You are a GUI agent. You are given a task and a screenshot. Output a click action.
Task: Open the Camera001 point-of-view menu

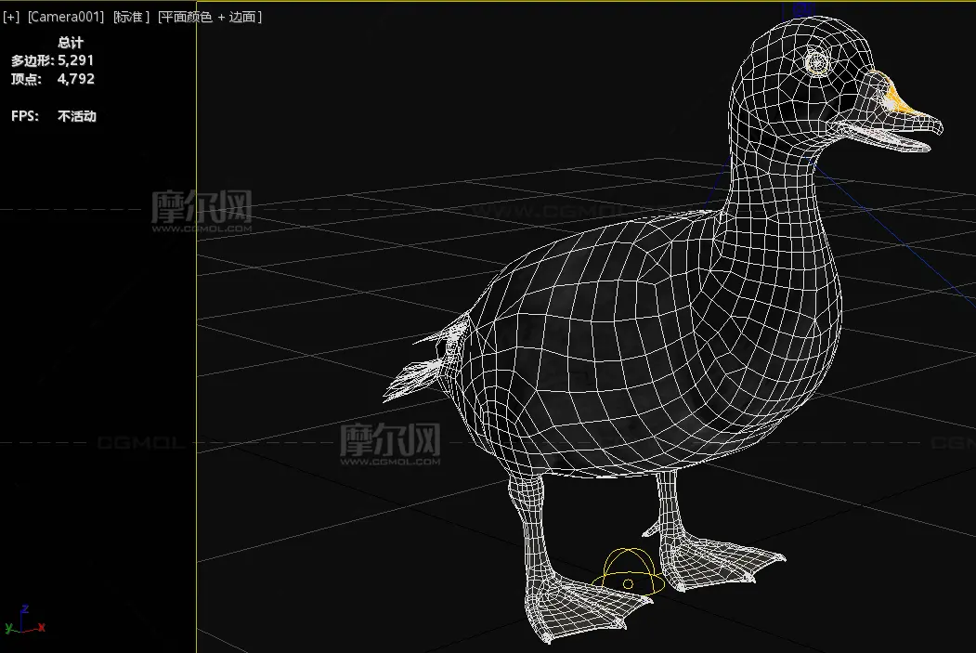(x=65, y=18)
